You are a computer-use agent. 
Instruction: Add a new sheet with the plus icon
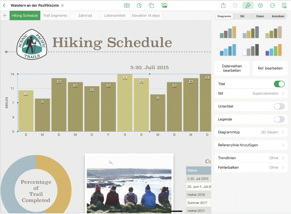pos(5,15)
